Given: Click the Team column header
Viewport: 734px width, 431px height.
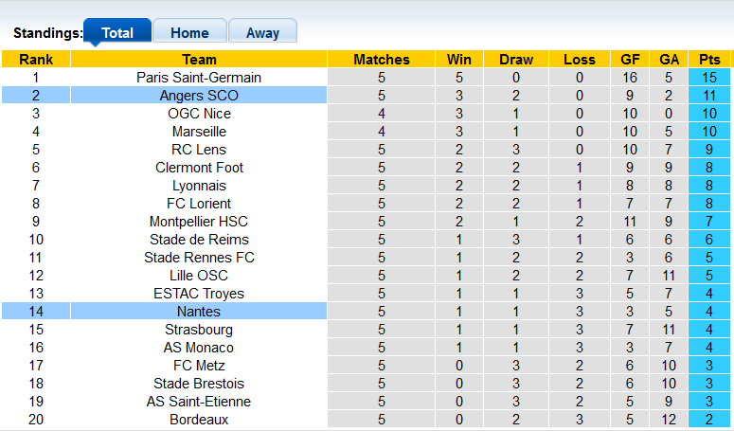Looking at the screenshot, I should [199, 60].
